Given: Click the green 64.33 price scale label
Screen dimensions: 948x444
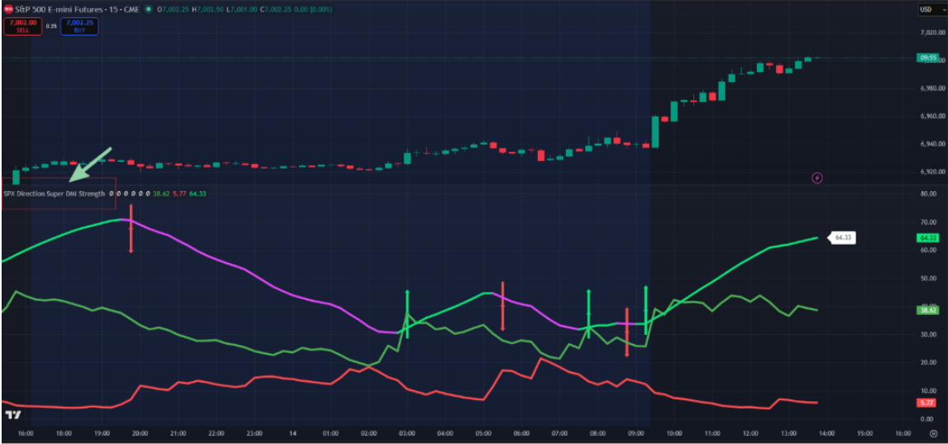Looking at the screenshot, I should (x=928, y=238).
